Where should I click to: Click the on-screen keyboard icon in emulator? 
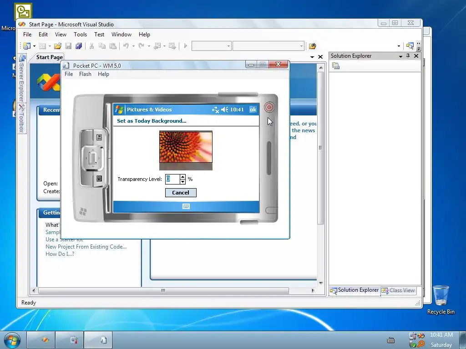[186, 207]
